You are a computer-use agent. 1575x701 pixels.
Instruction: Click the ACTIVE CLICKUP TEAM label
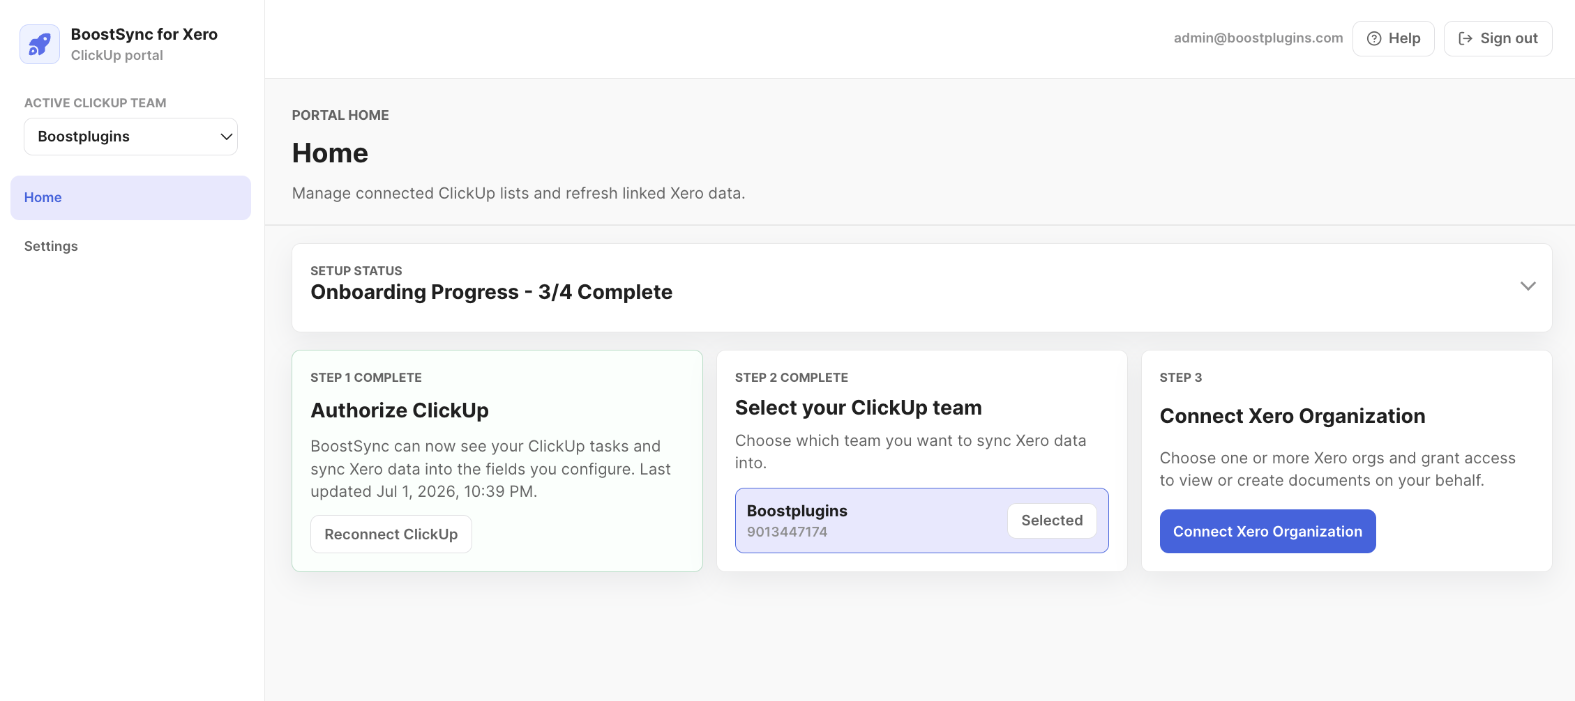[x=96, y=103]
